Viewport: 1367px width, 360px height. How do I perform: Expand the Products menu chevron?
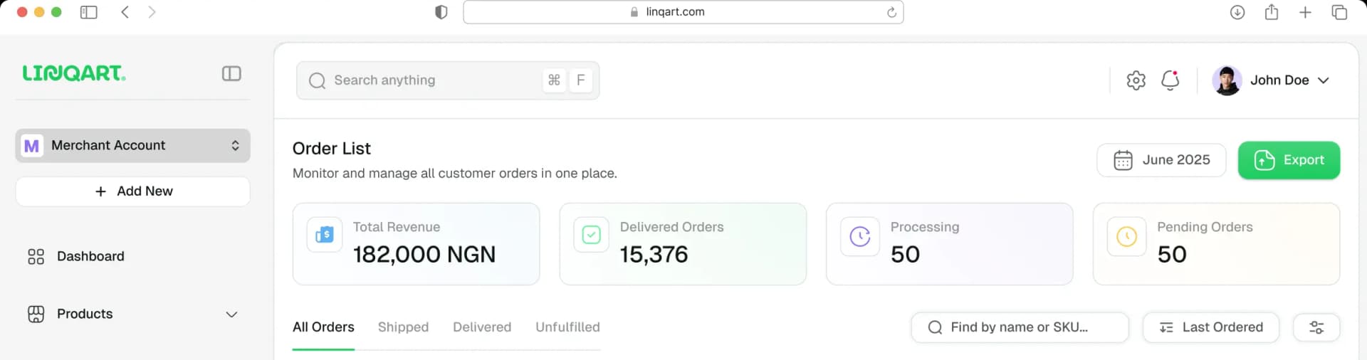tap(231, 314)
